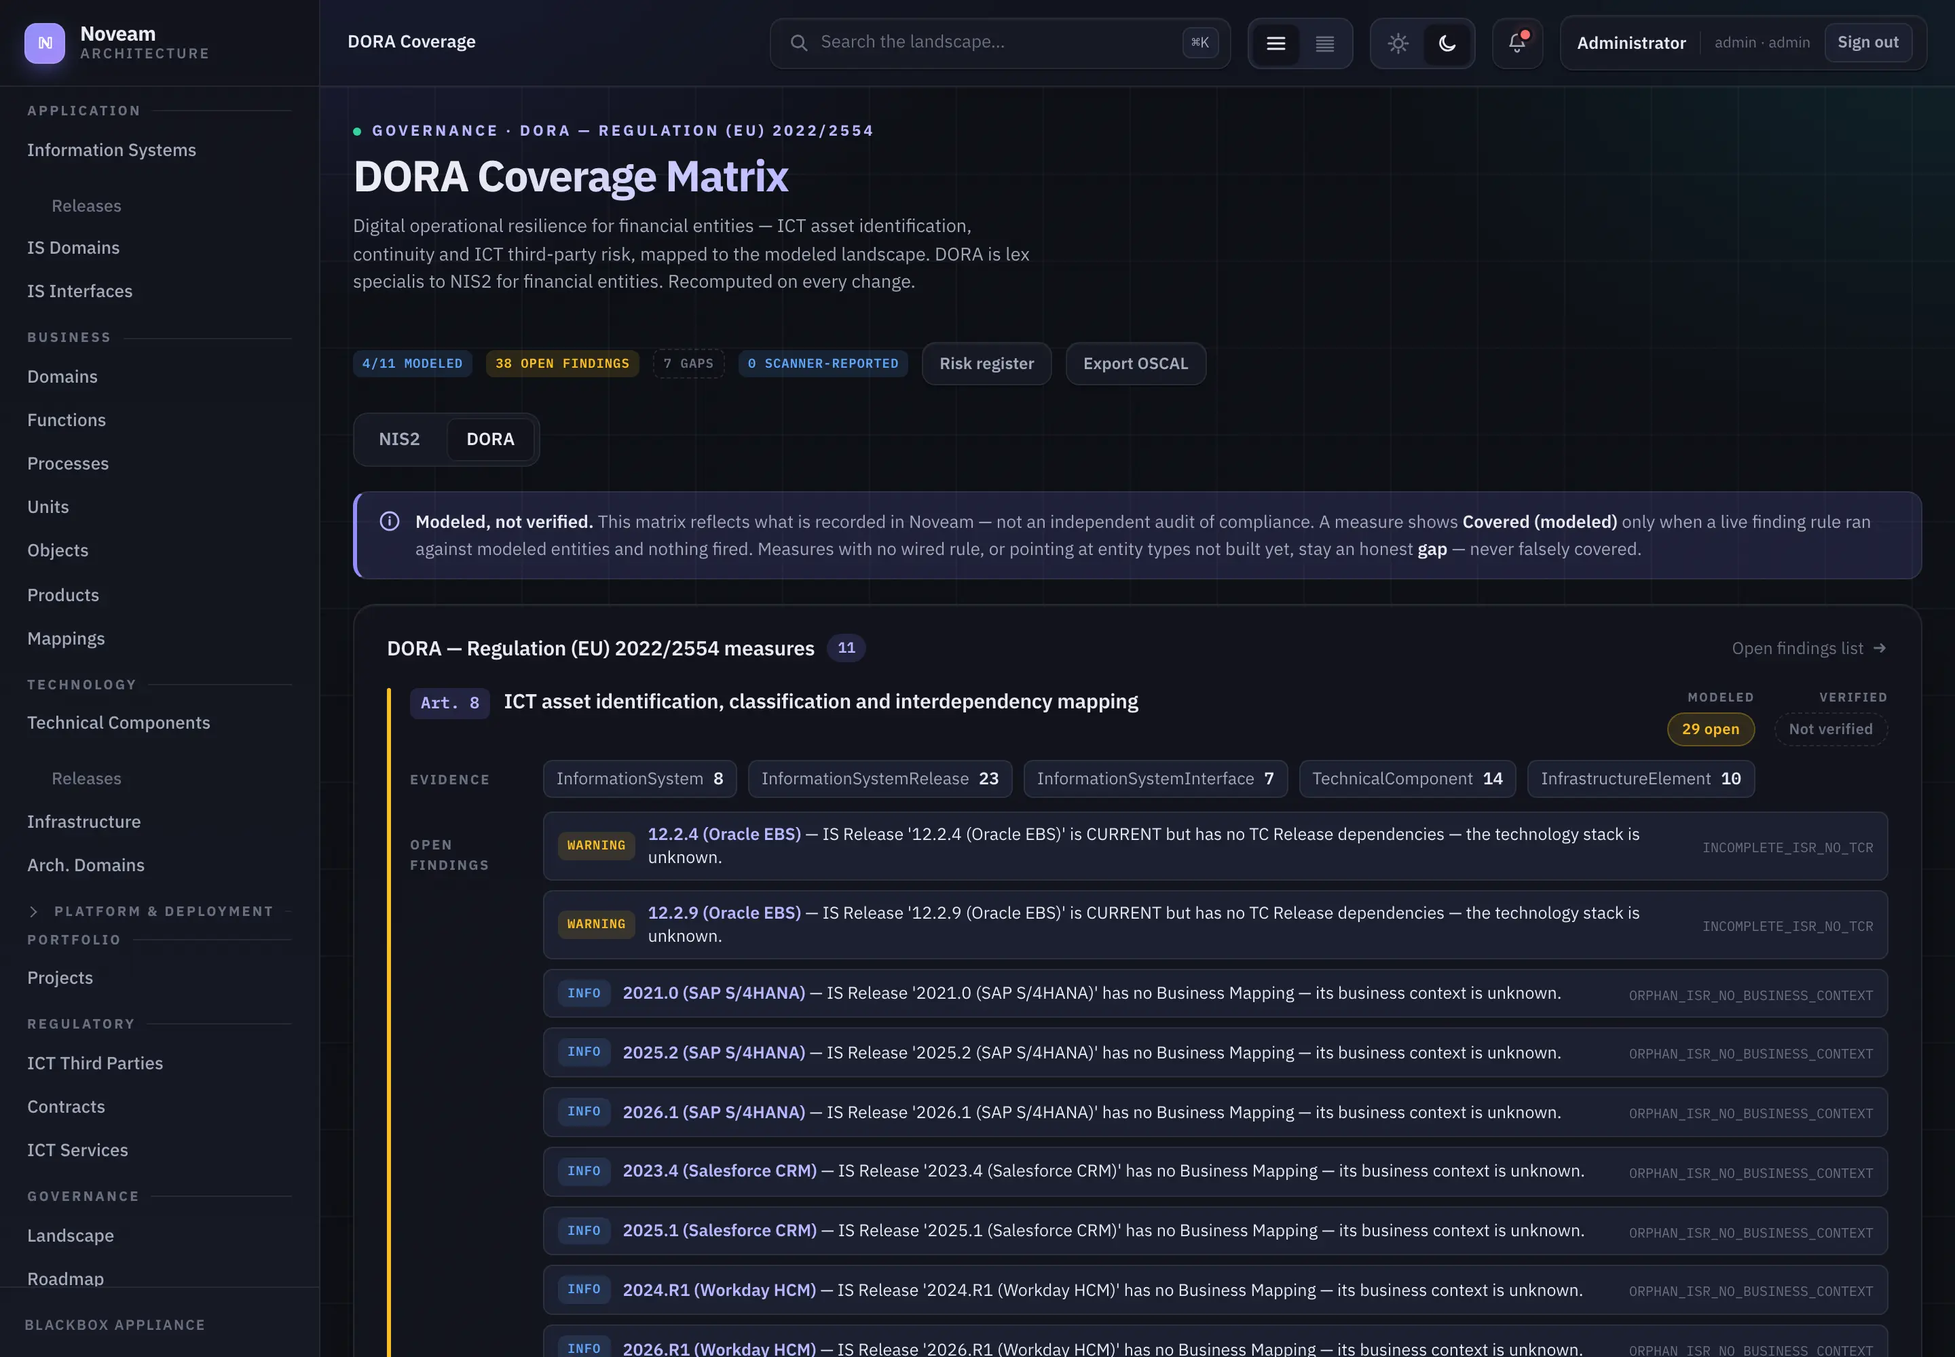Click the ⌘K shortcut badge
Image resolution: width=1955 pixels, height=1357 pixels.
click(x=1199, y=43)
